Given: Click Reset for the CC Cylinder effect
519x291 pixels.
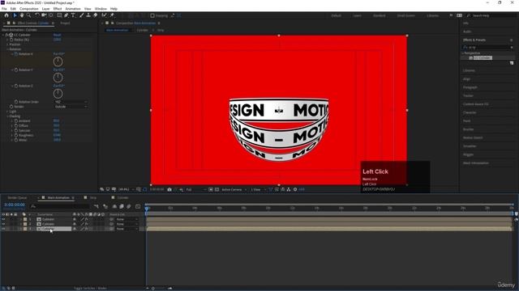Looking at the screenshot, I should 57,35.
